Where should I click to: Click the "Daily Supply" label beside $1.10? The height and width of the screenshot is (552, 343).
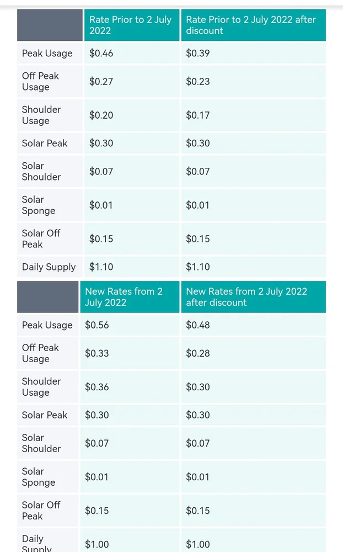49,267
